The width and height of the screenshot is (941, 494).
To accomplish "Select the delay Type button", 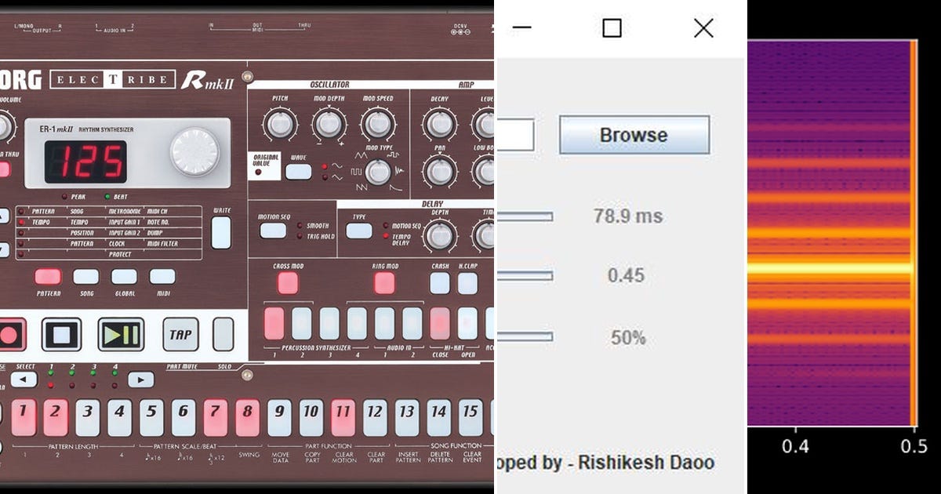I will [x=358, y=231].
